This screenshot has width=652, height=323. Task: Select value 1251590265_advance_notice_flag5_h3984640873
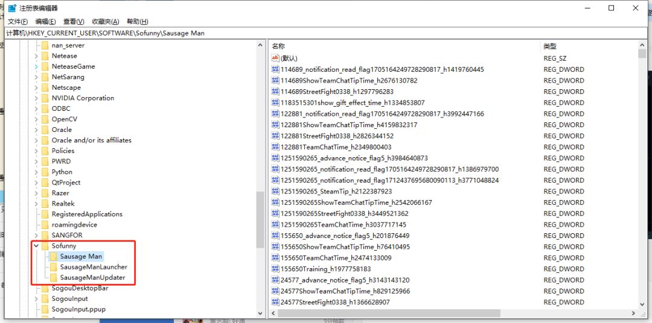point(354,158)
